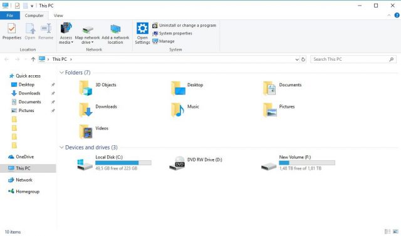Select the Music folder
Image resolution: width=401 pixels, height=236 pixels.
[185, 110]
